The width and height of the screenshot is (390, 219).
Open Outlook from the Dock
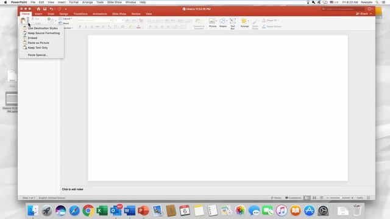[x=116, y=210]
